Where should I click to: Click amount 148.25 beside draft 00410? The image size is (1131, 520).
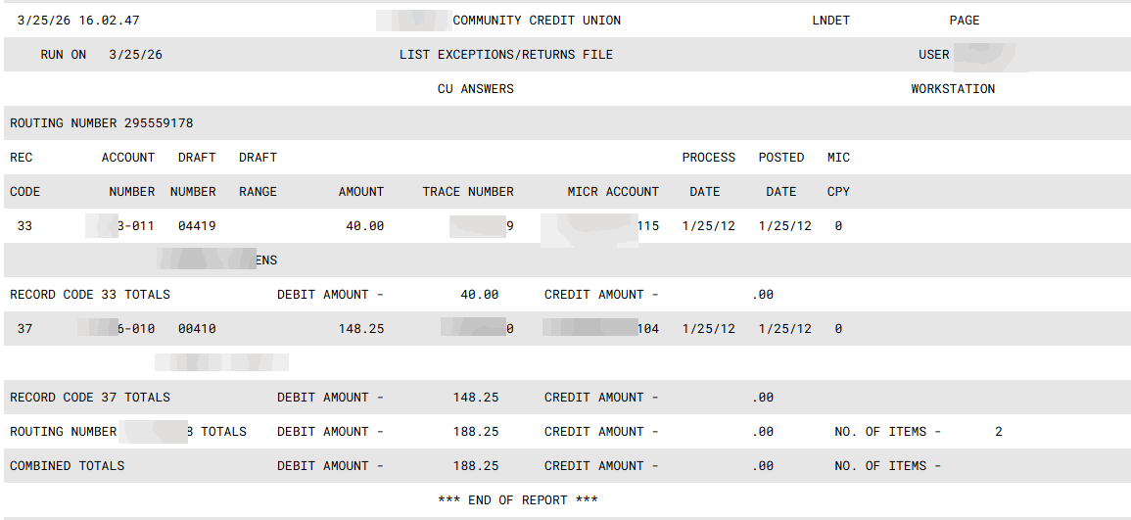pos(360,329)
